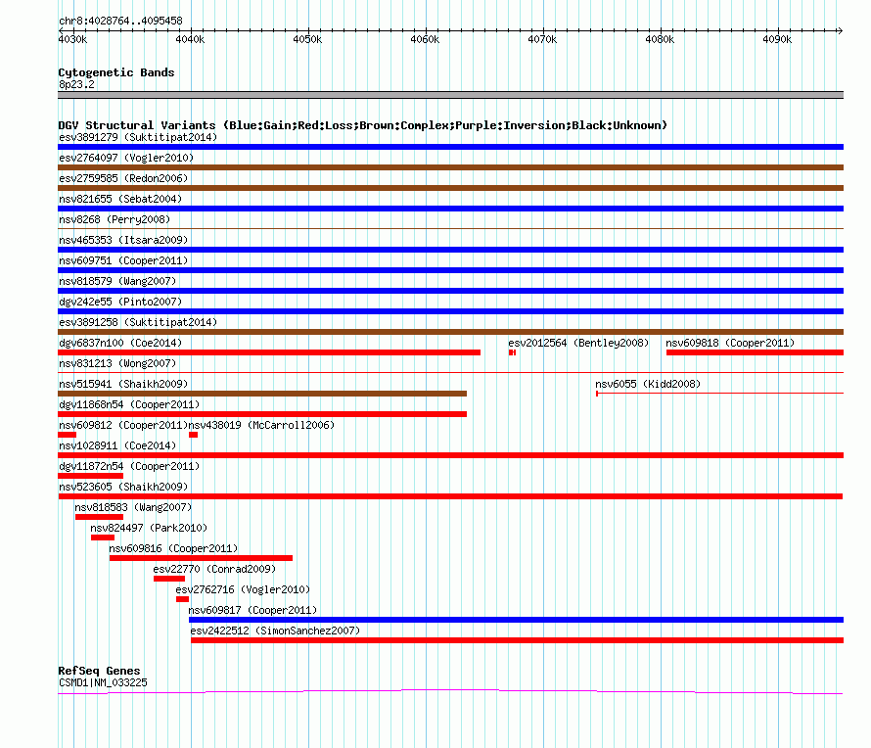Click the CSMD1|NM_033225 gene label
Viewport: 871px width, 748px height.
[x=103, y=682]
